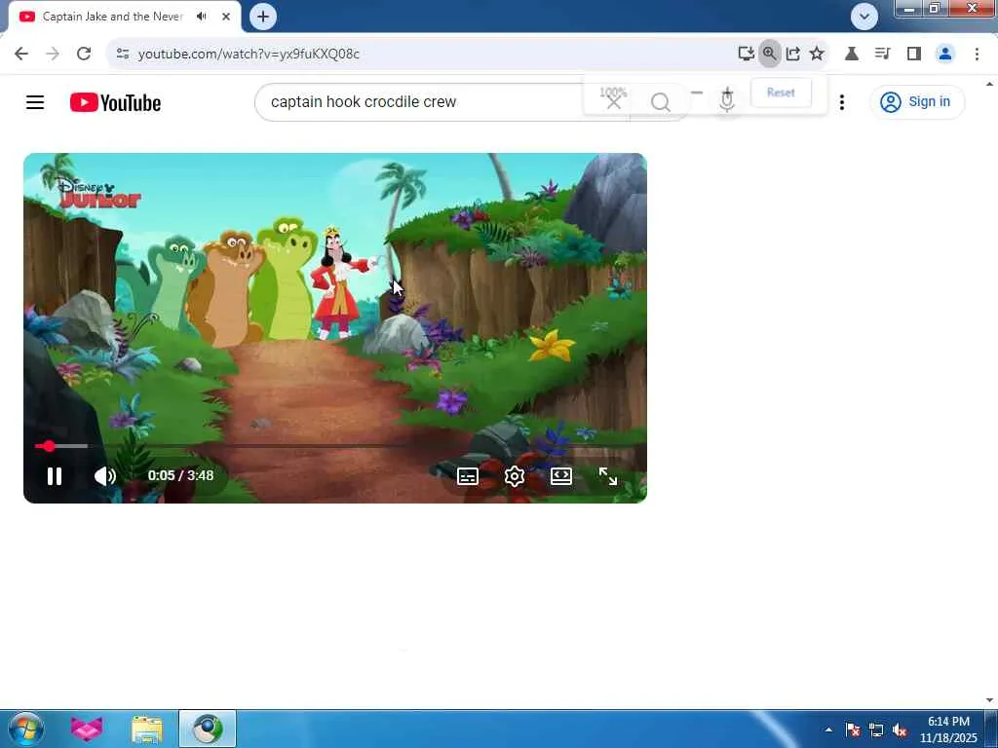Open the YouTube hamburger guide menu

tap(35, 101)
